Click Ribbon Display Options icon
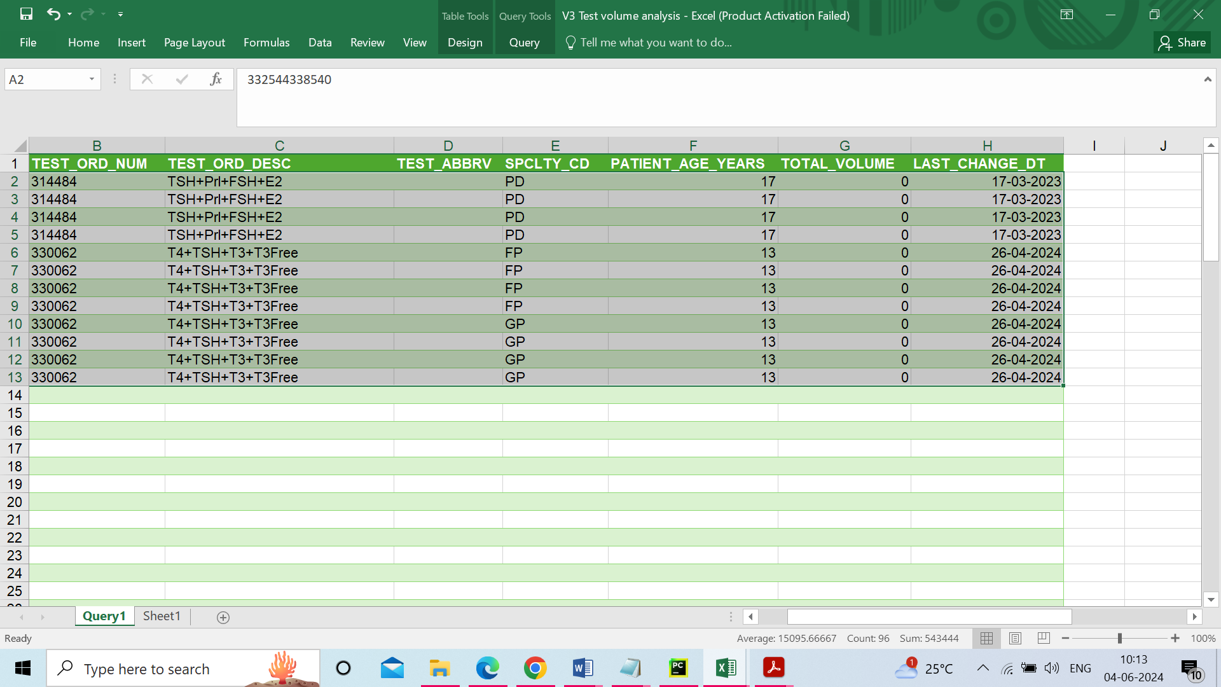1221x687 pixels. point(1066,15)
